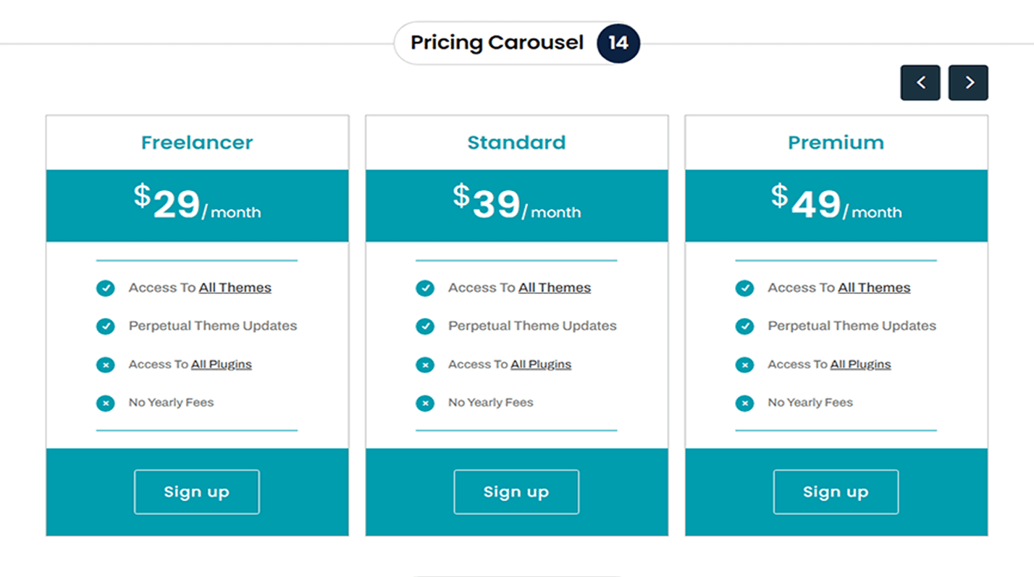Click the Premium plan heading
Screen dimensions: 1034x577
[836, 143]
